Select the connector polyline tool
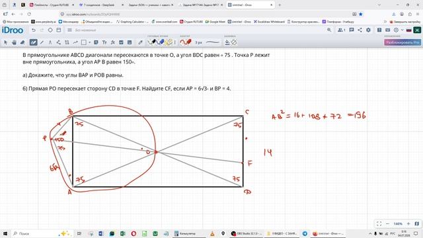This screenshot has width=423, height=238. point(59,42)
